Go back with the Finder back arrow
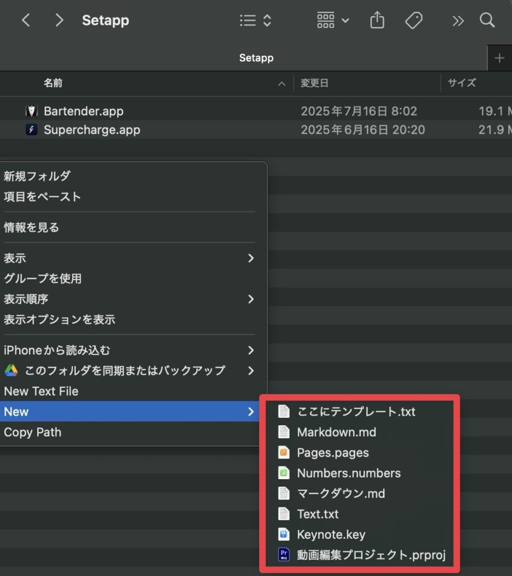 [26, 20]
